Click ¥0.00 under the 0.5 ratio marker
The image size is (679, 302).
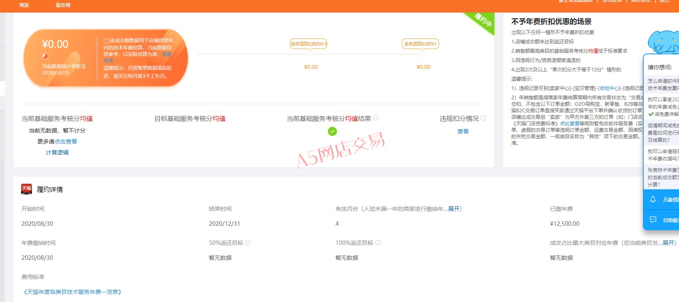click(x=311, y=67)
